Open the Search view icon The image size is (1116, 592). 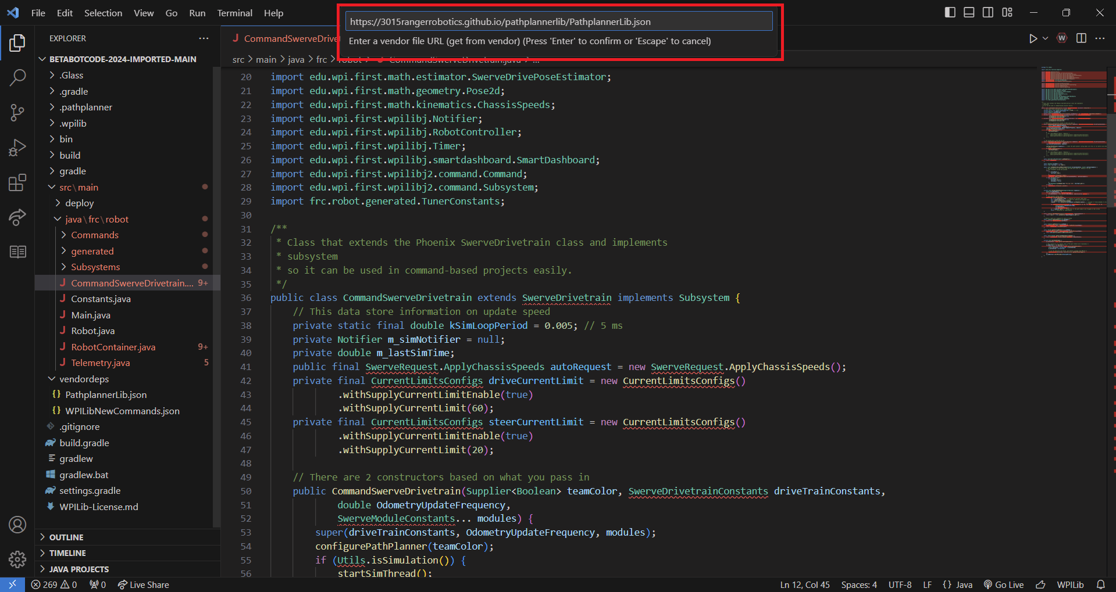click(x=17, y=78)
